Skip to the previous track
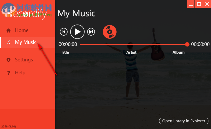This screenshot has width=211, height=129. pyautogui.click(x=64, y=32)
